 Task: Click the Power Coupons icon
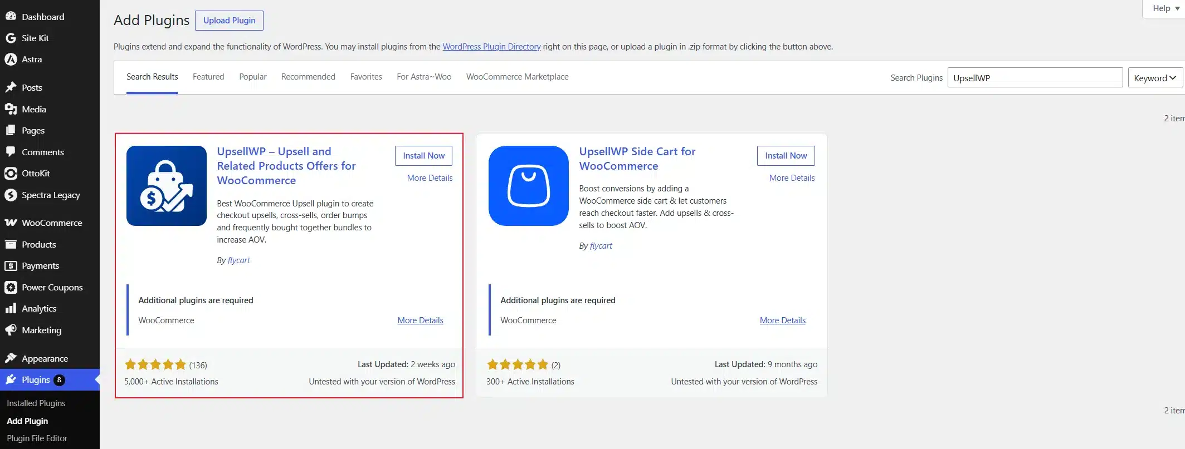coord(11,287)
